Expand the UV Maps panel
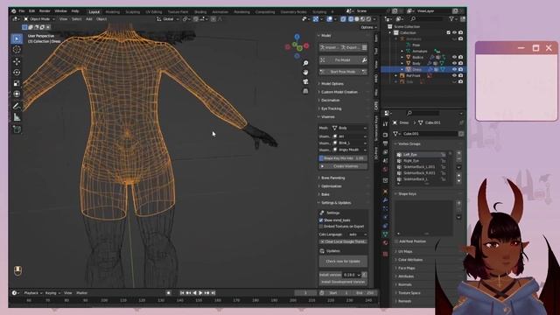The image size is (560, 315). (x=405, y=251)
